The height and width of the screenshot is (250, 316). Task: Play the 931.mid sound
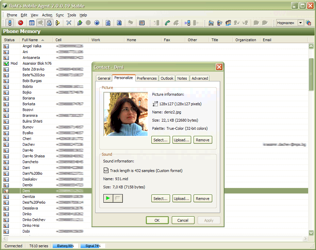coord(108,198)
